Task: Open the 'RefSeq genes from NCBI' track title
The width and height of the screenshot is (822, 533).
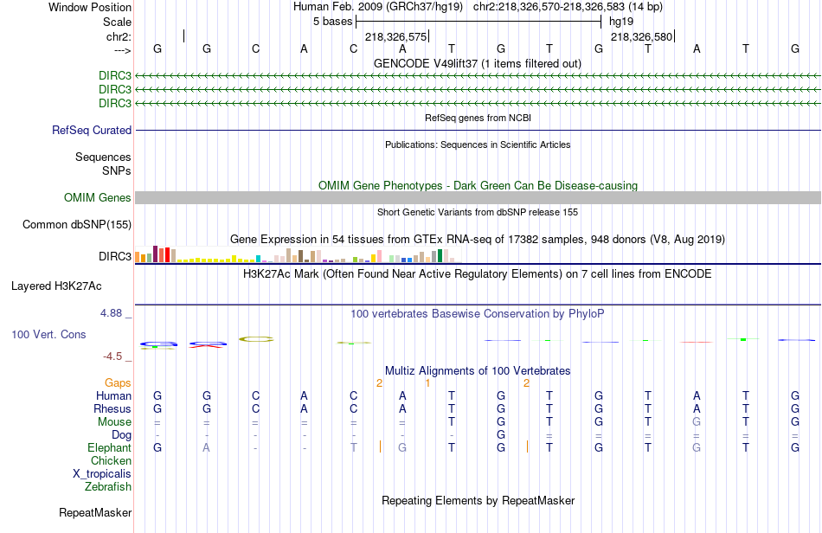Action: (478, 118)
